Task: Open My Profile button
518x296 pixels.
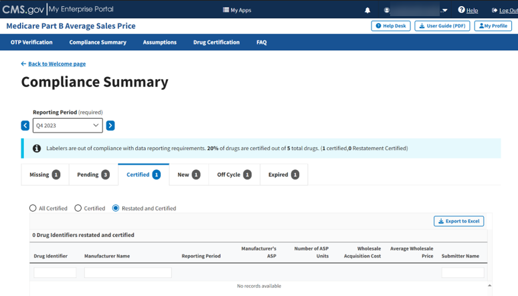Action: pos(493,26)
